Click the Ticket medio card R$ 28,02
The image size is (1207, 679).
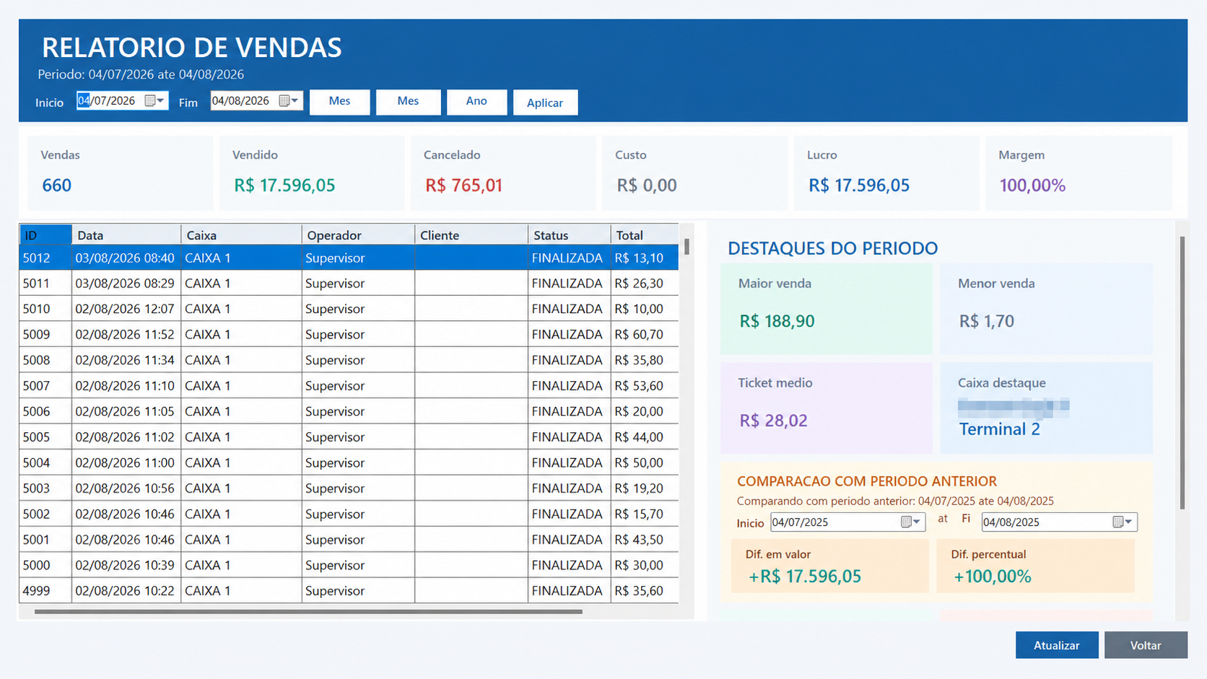827,408
